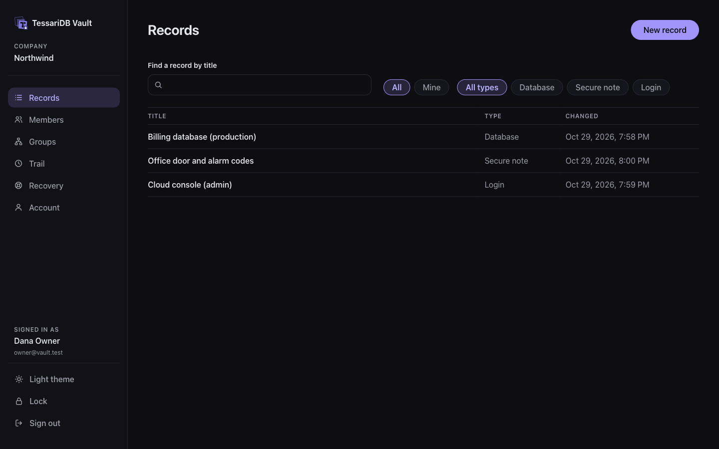Create a New record
Viewport: 719px width, 449px height.
tap(665, 30)
